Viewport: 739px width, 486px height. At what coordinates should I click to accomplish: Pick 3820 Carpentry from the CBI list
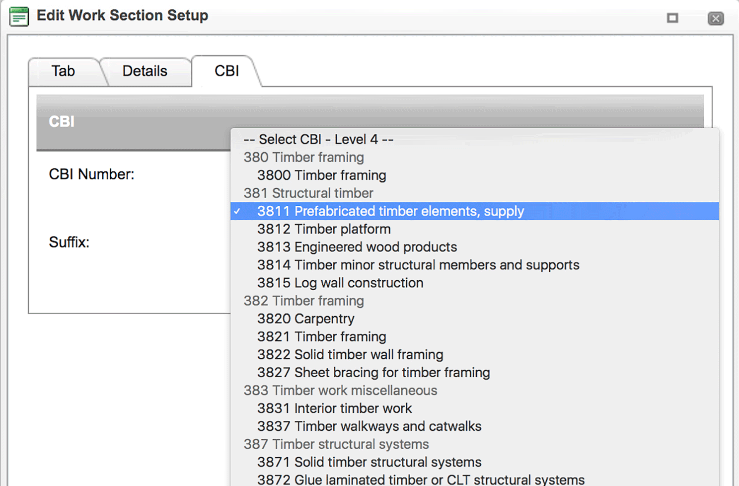click(306, 319)
